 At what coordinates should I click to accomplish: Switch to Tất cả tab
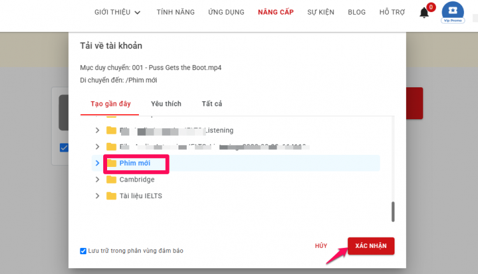tap(212, 104)
